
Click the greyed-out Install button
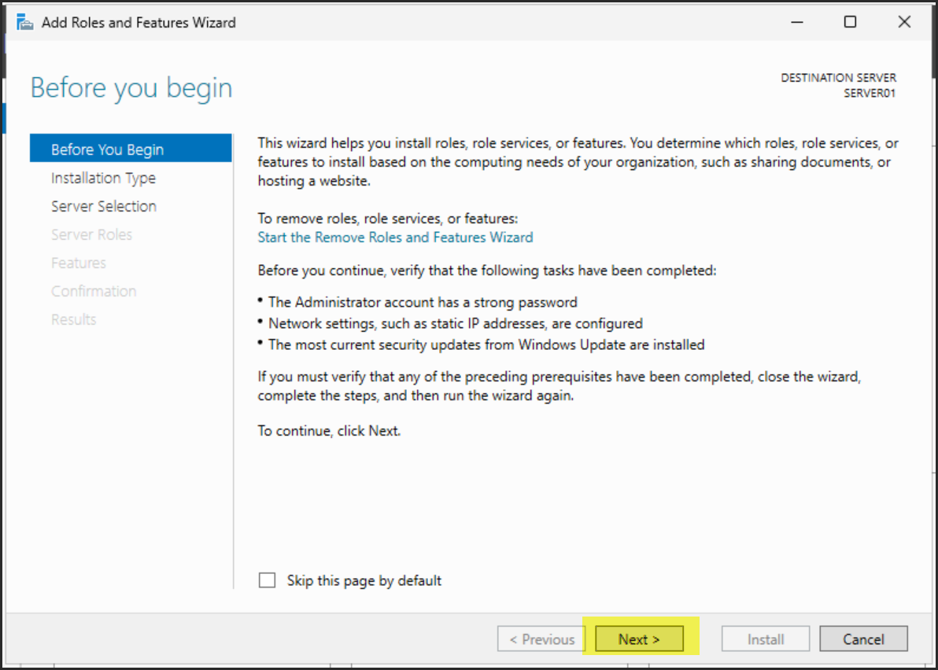(765, 639)
